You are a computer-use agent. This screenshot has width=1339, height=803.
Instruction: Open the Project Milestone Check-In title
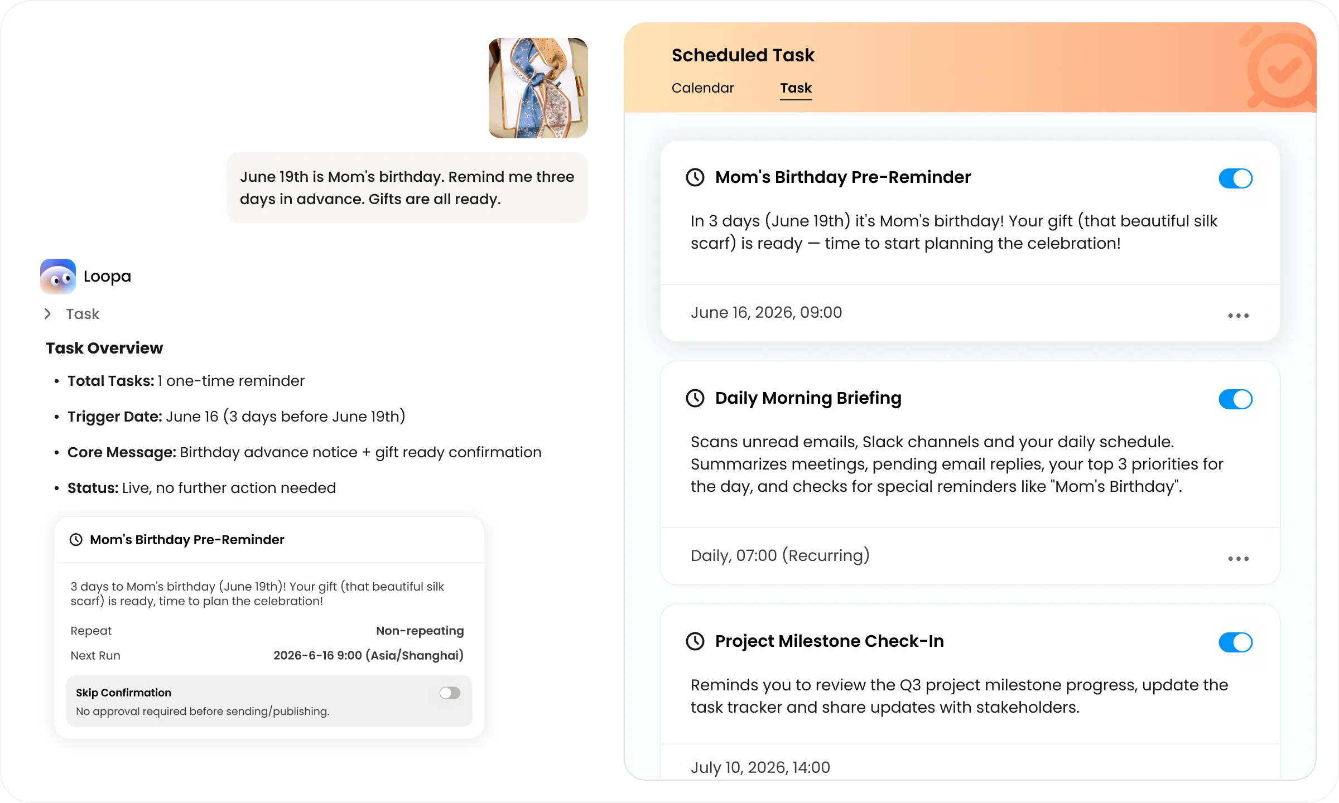pyautogui.click(x=829, y=641)
